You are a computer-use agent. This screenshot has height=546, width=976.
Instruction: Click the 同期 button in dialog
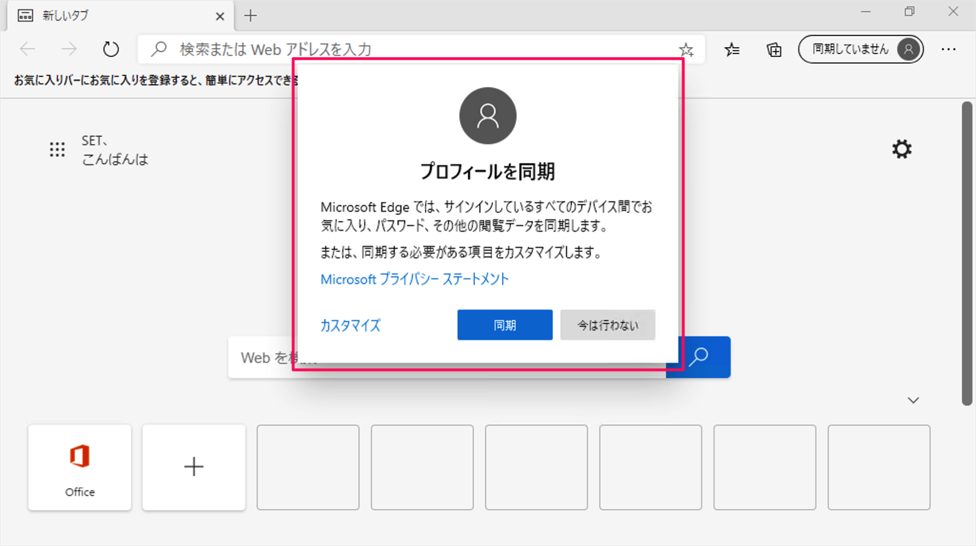pos(505,325)
